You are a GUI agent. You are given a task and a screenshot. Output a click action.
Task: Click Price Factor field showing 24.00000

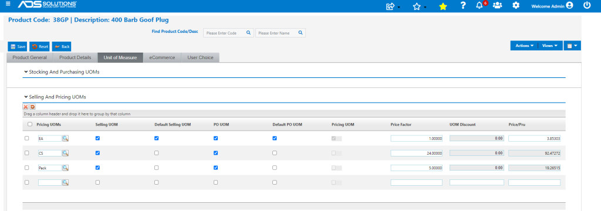(x=417, y=153)
